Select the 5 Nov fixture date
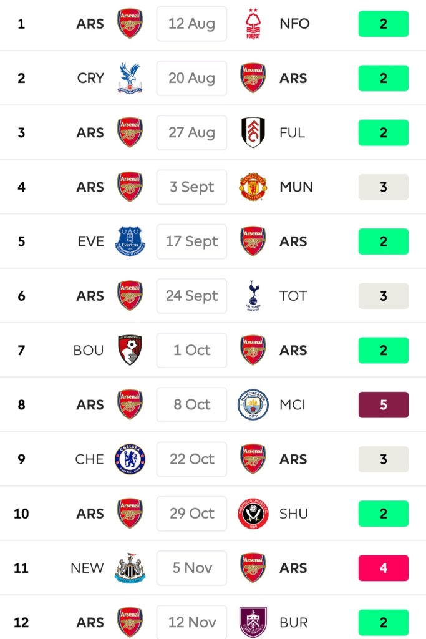This screenshot has width=426, height=639. (x=191, y=568)
